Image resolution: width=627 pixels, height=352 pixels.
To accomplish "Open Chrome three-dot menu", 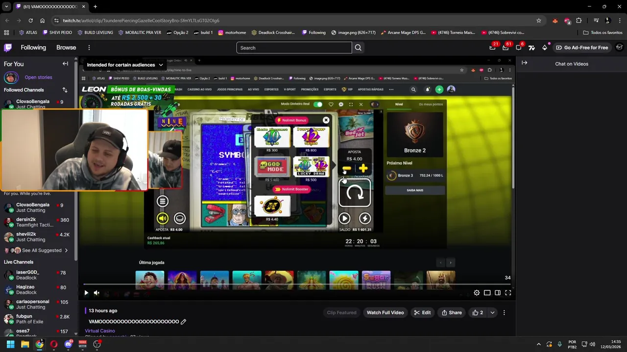I will point(620,21).
